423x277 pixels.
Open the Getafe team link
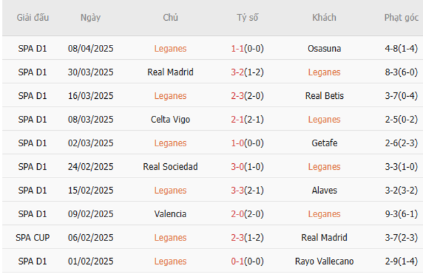point(324,143)
